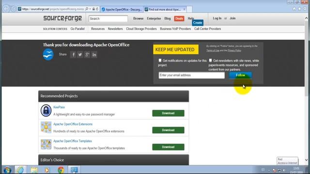Open Business VoIP Providers link
This screenshot has height=174, width=310.
point(175,29)
